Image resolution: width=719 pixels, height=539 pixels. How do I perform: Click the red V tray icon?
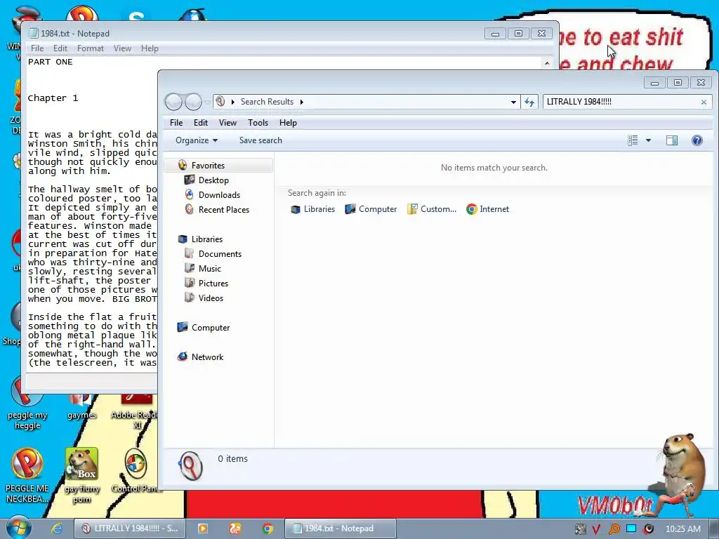[595, 529]
